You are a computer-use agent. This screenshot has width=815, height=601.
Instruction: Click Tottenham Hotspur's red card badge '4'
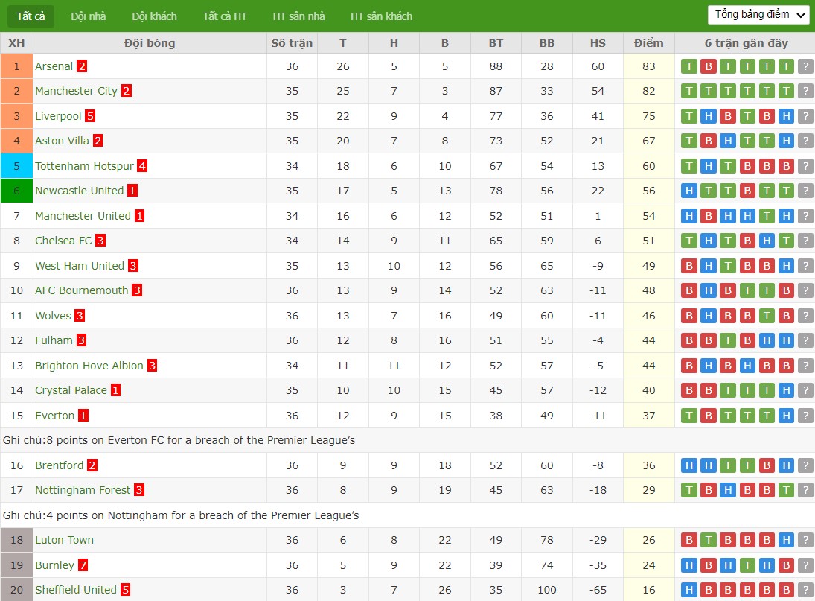142,166
